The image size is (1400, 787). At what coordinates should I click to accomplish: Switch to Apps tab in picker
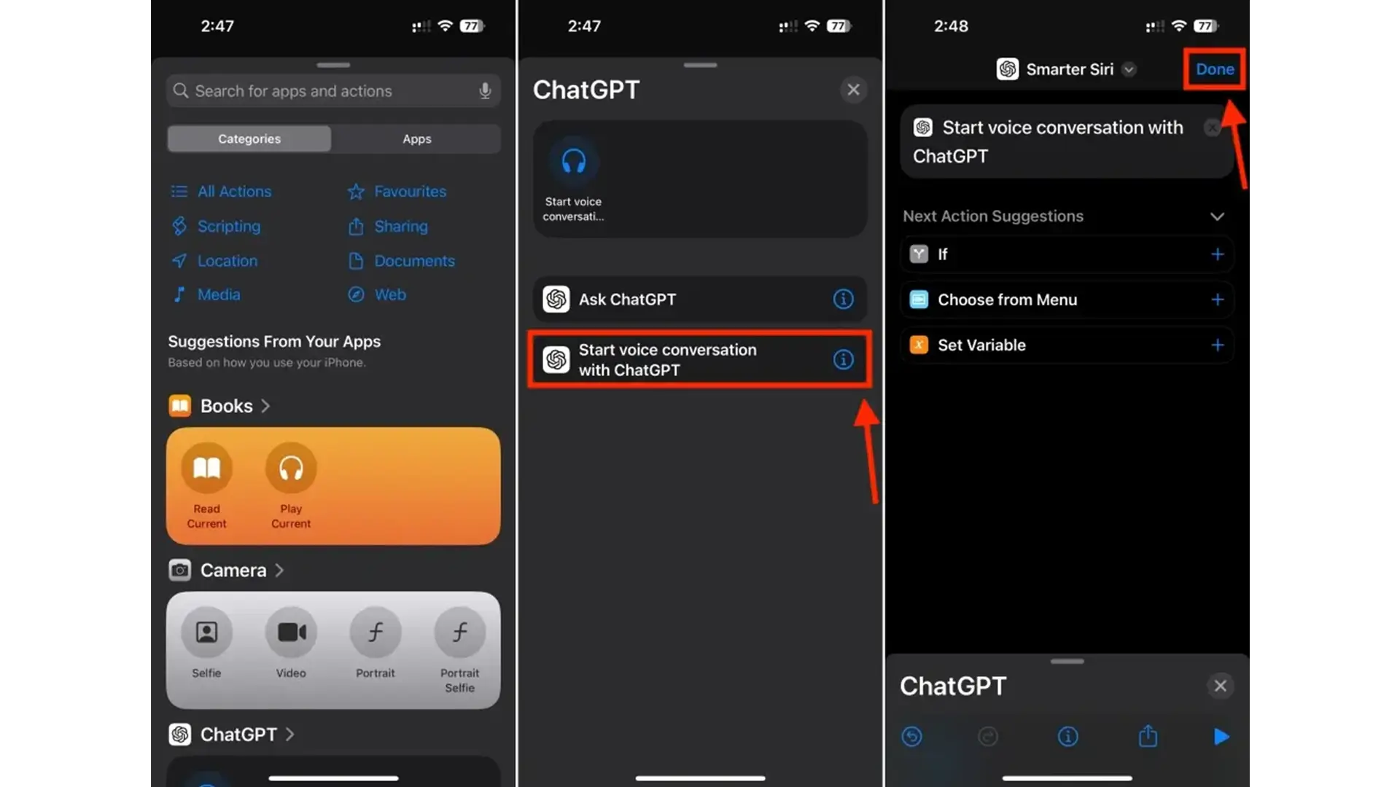[416, 138]
